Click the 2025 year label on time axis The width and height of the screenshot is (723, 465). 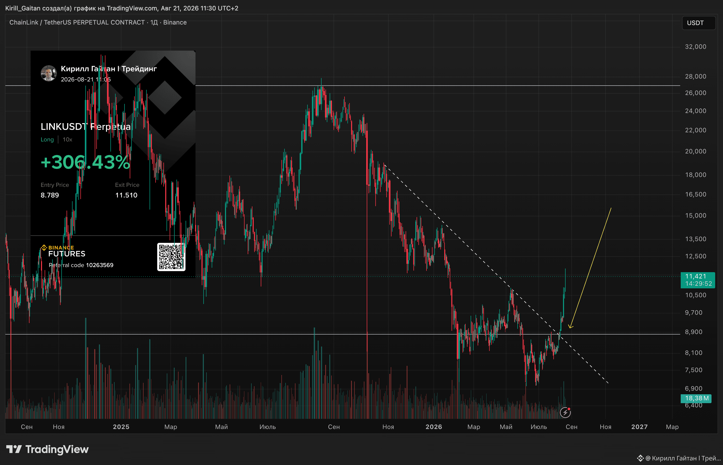click(x=121, y=427)
